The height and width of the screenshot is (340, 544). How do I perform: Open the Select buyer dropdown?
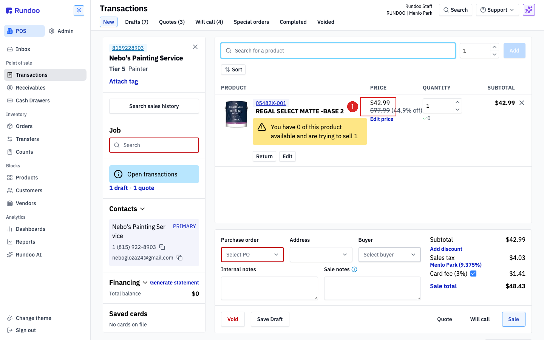pyautogui.click(x=389, y=255)
